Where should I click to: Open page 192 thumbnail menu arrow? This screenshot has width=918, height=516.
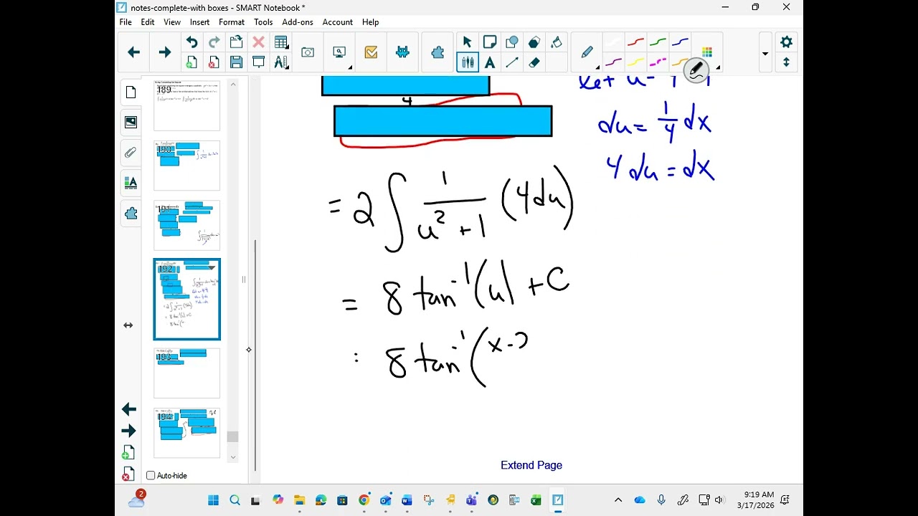pyautogui.click(x=211, y=267)
